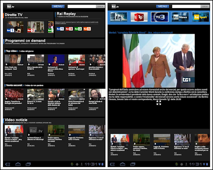Image resolution: width=213 pixels, height=170 pixels.
Task: Select the Rai 2 logo under Rai Replay
Action: pos(69,29)
